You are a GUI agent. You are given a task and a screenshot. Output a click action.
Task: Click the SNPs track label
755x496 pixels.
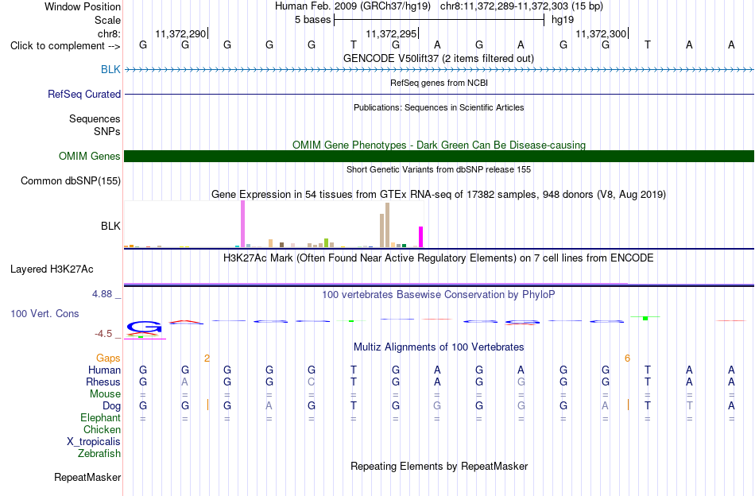tap(107, 131)
